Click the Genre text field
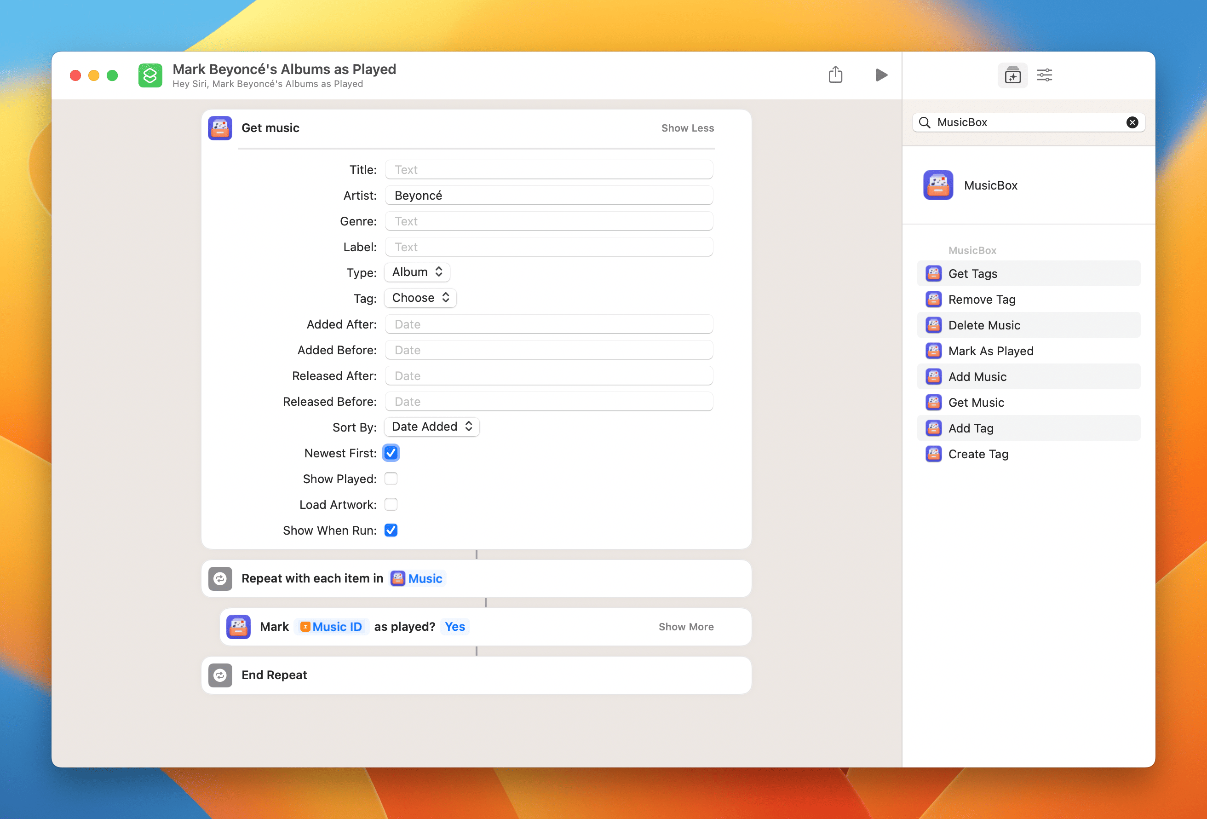 click(x=548, y=221)
